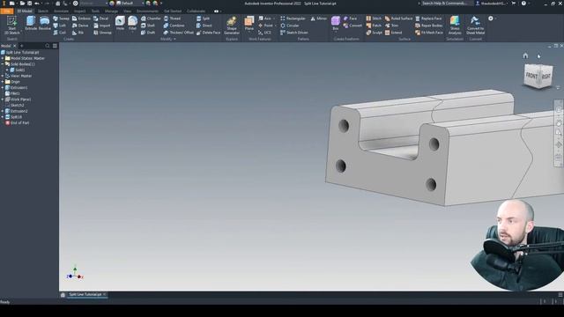Viewport: 564px width, 317px height.
Task: Click the Unwrap tool
Action: [x=102, y=33]
